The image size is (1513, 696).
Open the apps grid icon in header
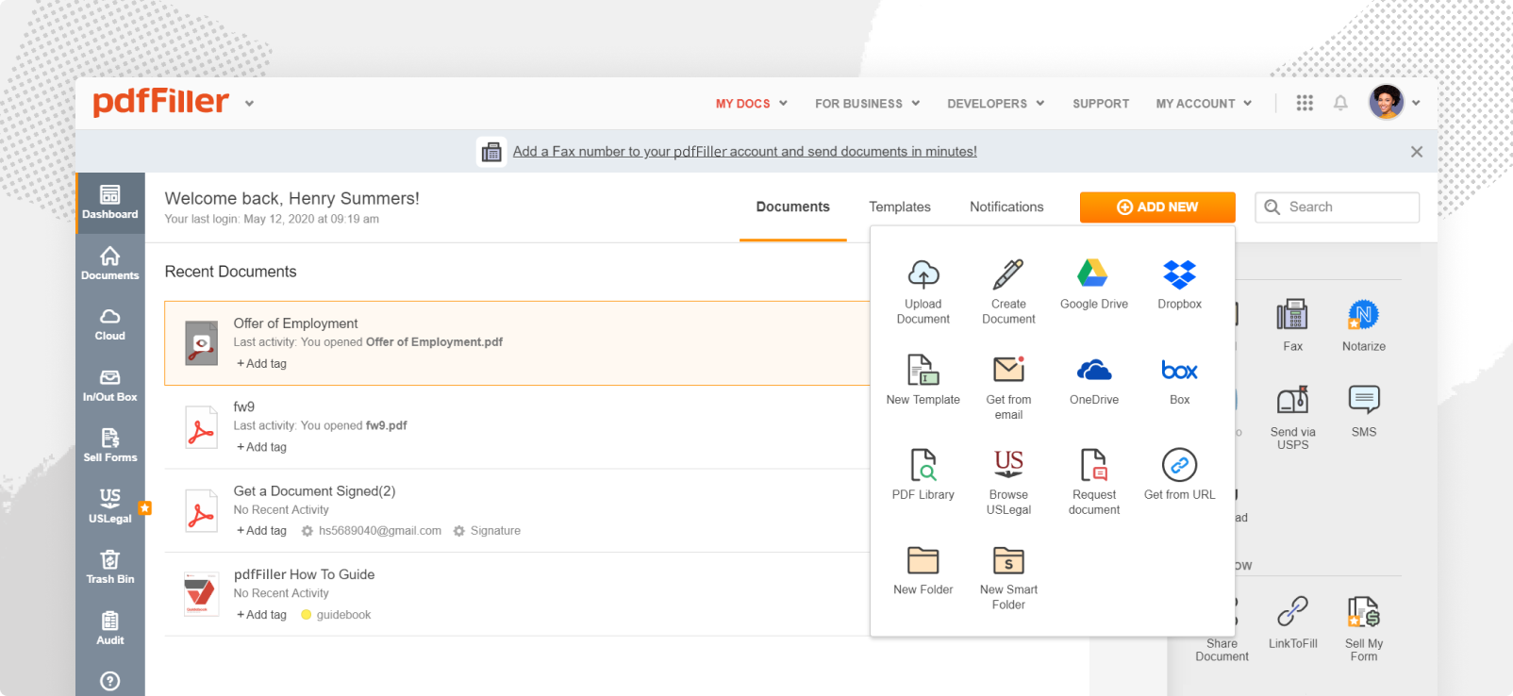pos(1305,103)
